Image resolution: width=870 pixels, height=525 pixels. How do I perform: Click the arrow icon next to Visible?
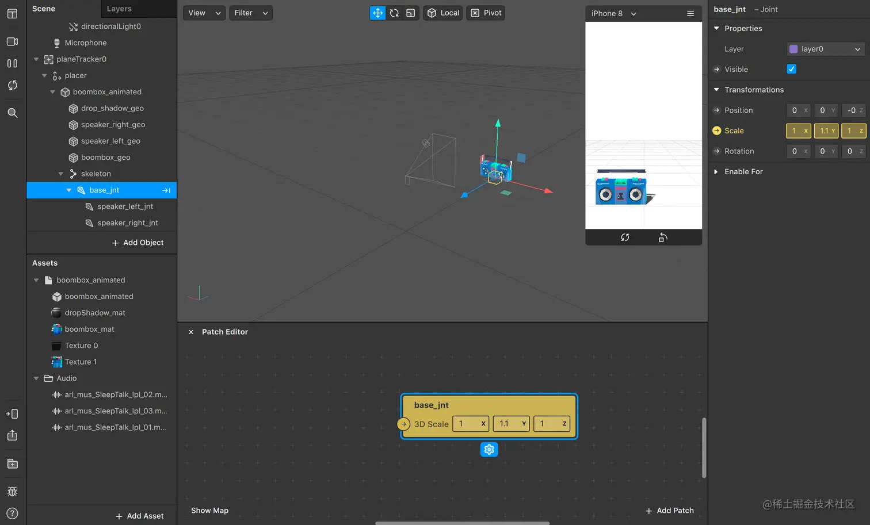[x=716, y=69]
